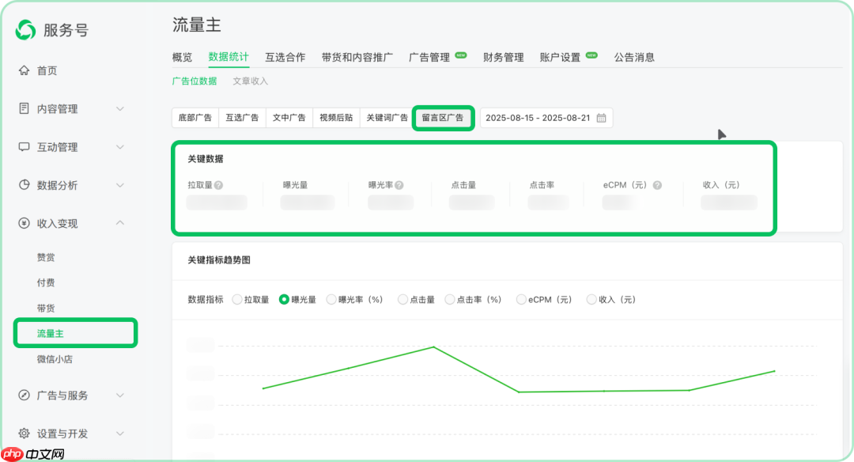The image size is (854, 462).
Task: Click the 收入变现 wallet icon
Action: click(x=25, y=223)
